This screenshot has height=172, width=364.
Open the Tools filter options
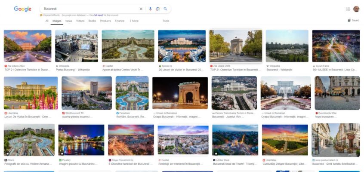point(166,21)
